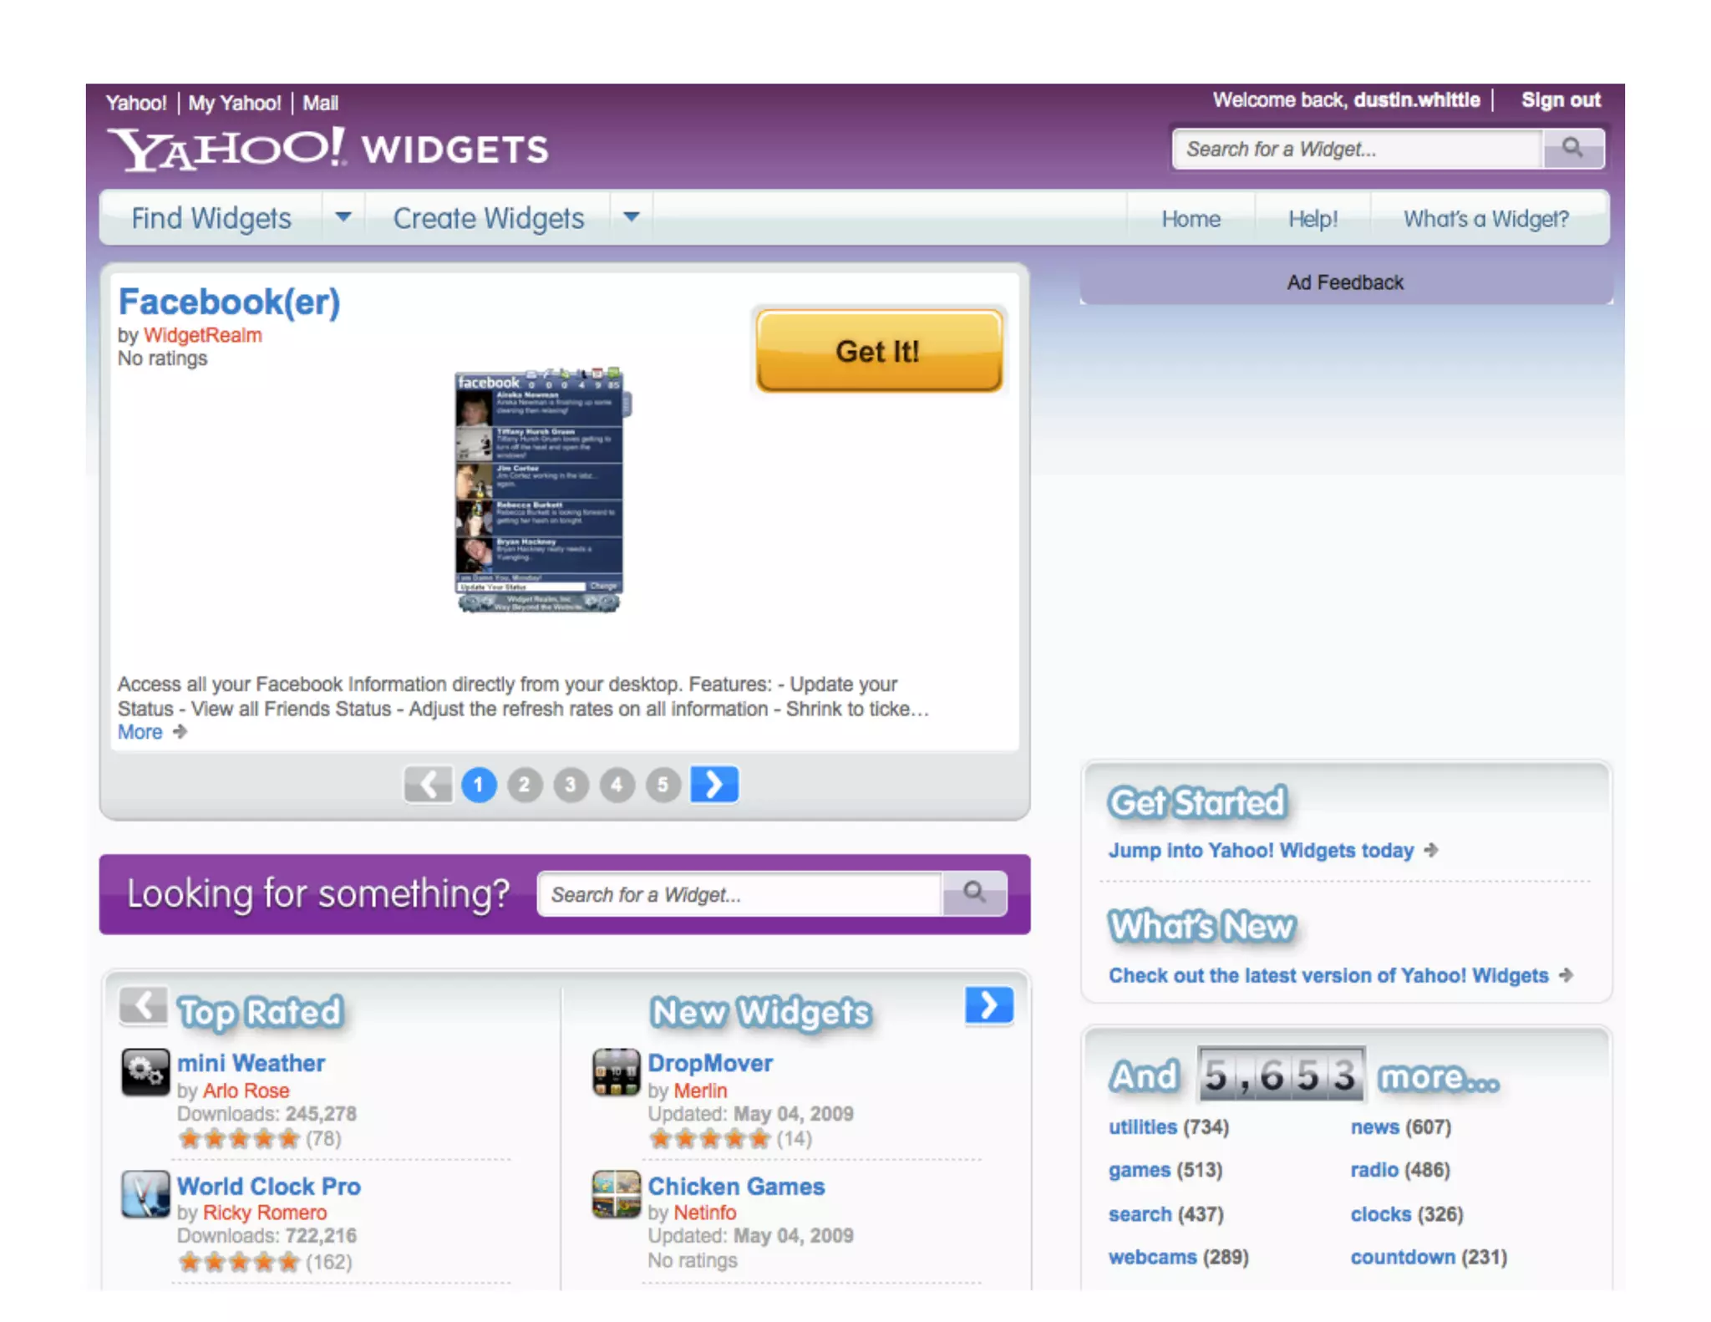Open Ricky Romero author link
This screenshot has width=1711, height=1322.
coord(265,1213)
